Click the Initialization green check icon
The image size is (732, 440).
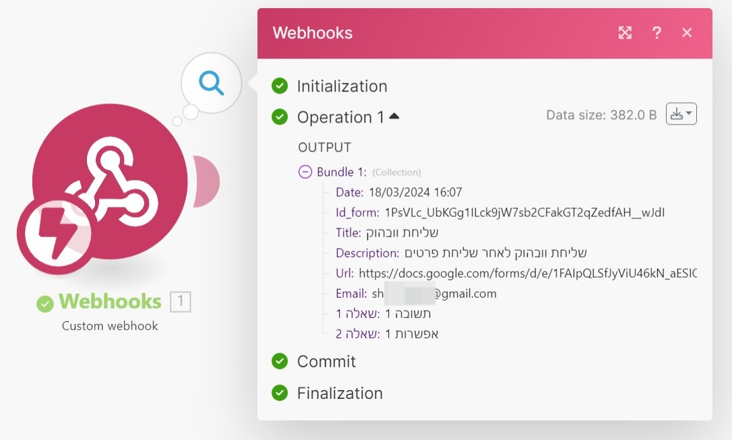tap(280, 86)
